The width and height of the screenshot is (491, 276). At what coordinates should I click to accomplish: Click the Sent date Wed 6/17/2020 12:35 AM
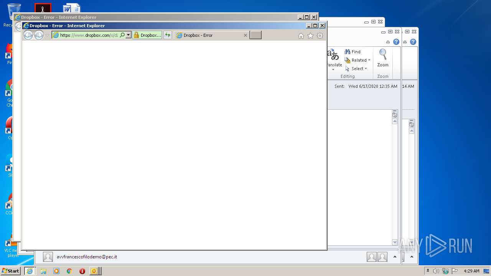(373, 86)
